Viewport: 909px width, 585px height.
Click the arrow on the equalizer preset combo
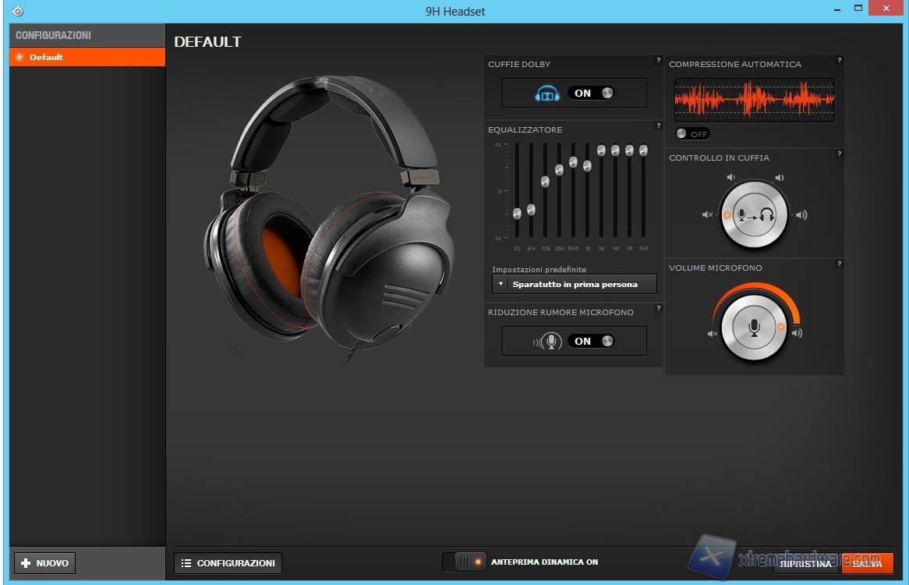500,285
